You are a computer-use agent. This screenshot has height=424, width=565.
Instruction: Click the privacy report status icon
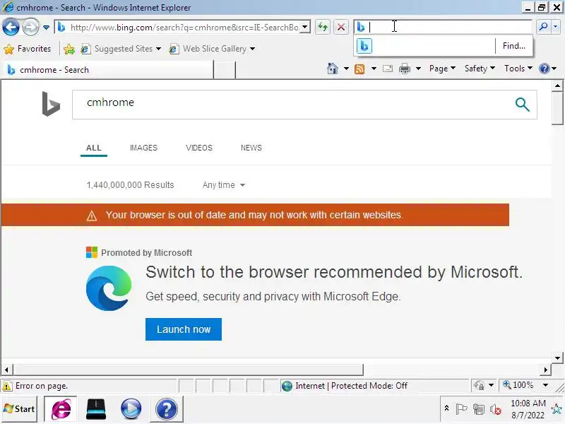(x=479, y=386)
